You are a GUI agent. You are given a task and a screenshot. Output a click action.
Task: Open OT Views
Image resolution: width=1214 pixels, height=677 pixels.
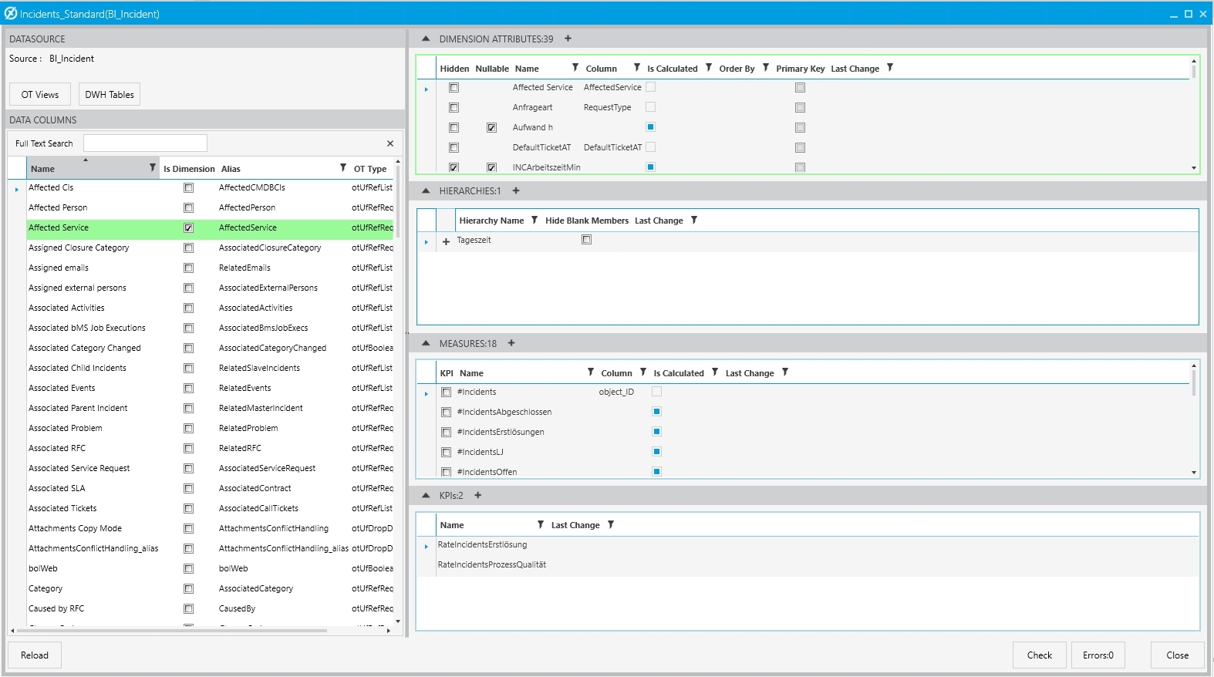(x=40, y=94)
